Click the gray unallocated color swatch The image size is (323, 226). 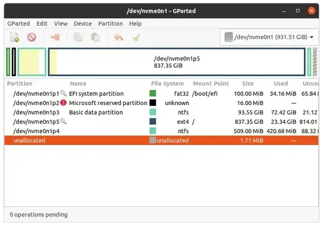click(153, 140)
